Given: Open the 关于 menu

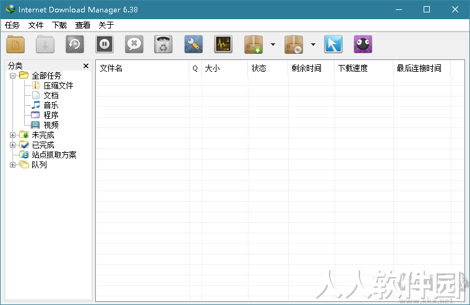Looking at the screenshot, I should (x=106, y=25).
